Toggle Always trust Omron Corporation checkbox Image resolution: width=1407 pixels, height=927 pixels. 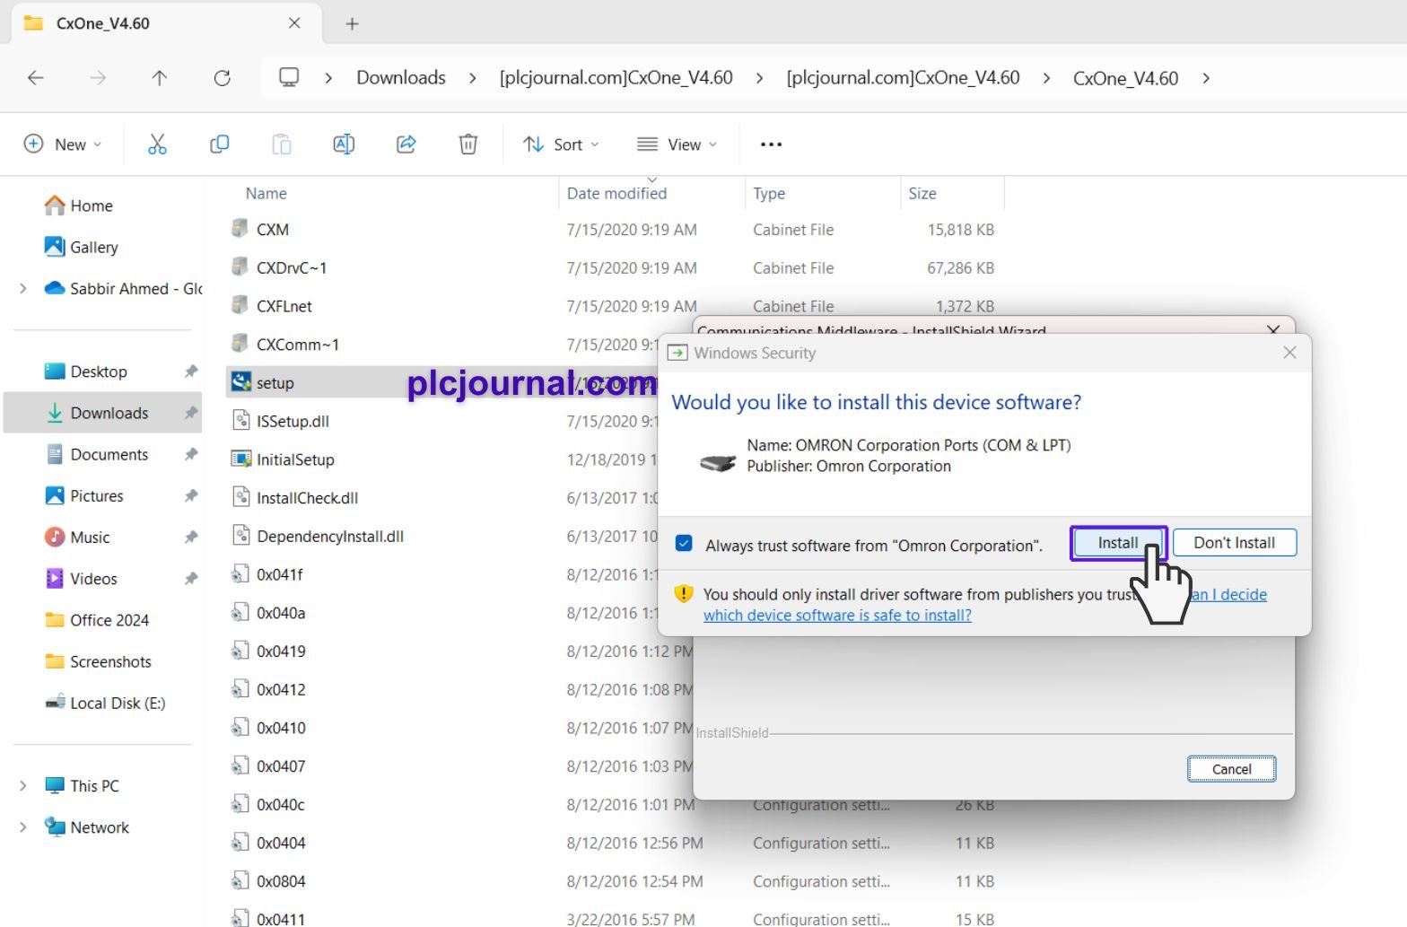pos(684,544)
